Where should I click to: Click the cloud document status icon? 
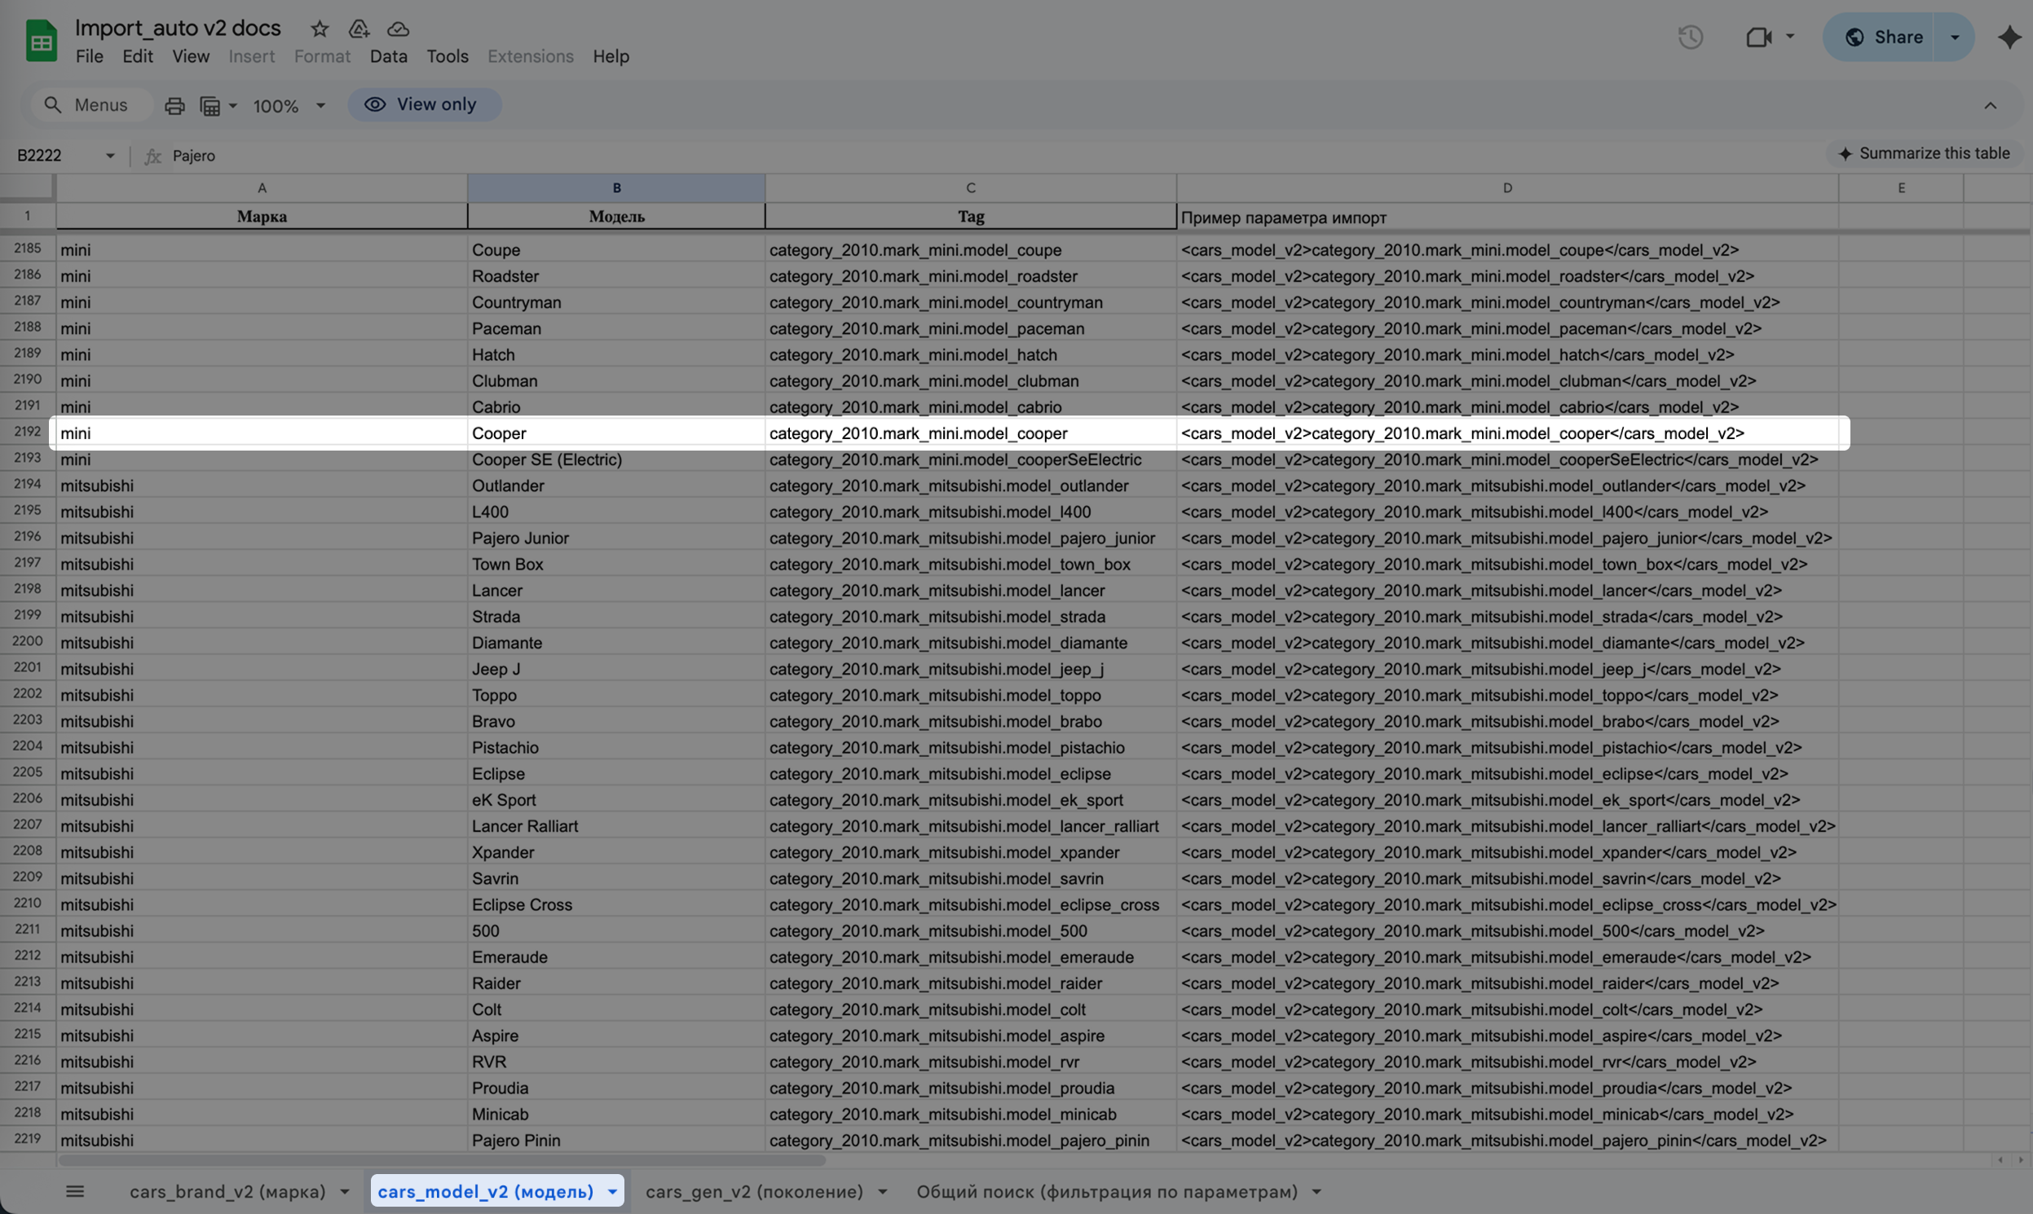click(398, 29)
